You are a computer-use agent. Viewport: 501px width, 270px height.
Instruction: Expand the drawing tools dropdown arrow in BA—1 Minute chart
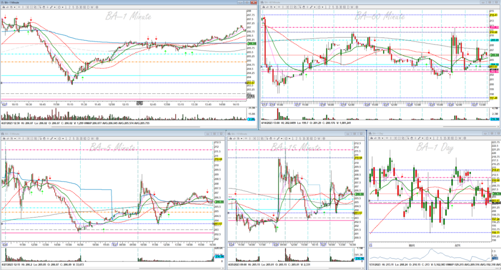coord(55,7)
